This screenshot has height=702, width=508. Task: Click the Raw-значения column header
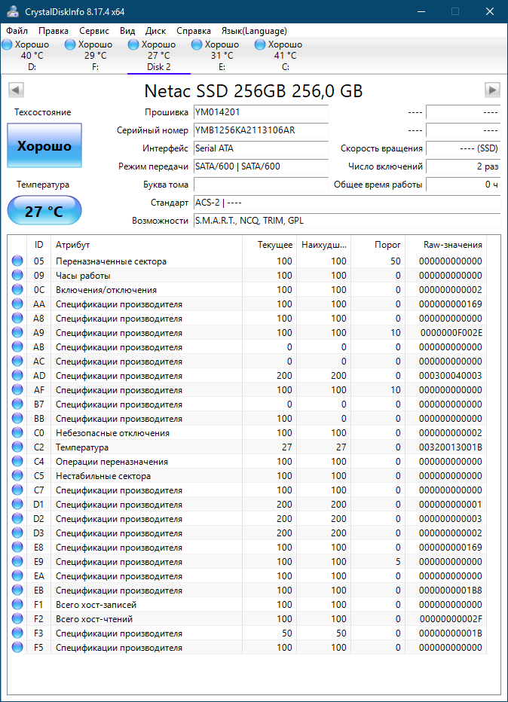pos(445,245)
